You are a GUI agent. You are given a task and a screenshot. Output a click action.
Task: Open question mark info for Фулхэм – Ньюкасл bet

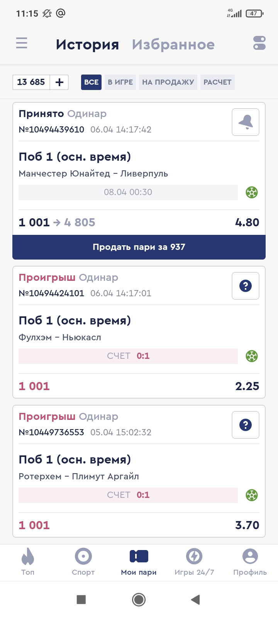[246, 286]
